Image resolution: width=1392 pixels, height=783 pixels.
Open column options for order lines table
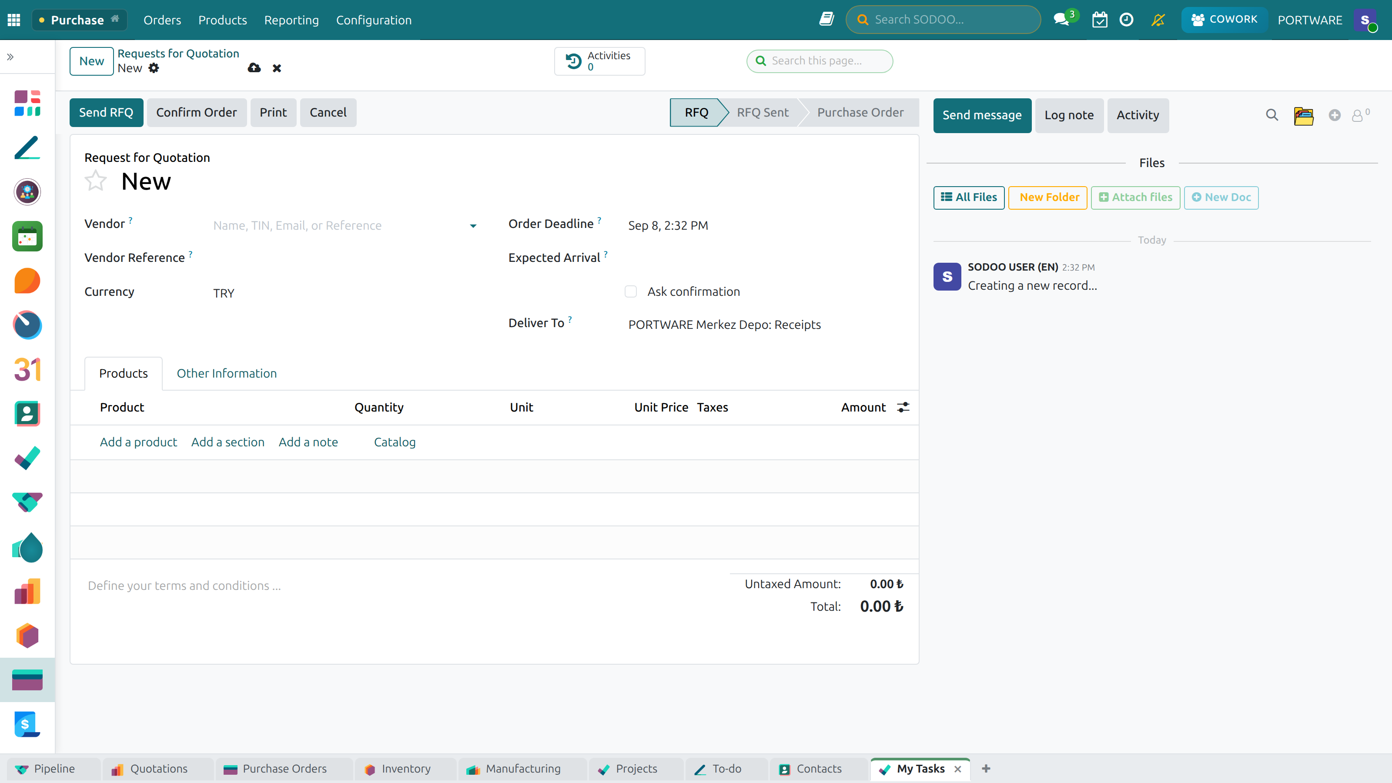coord(903,408)
